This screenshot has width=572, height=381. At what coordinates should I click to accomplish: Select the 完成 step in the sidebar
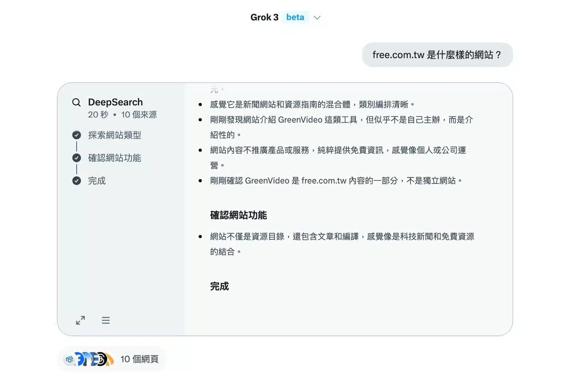click(97, 181)
